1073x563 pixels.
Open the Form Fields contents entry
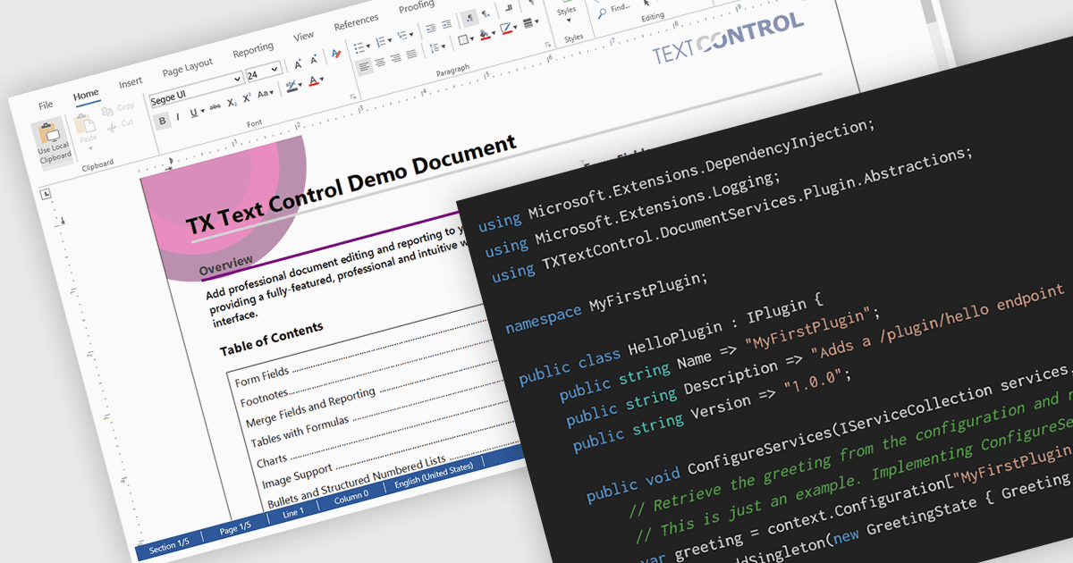tap(262, 376)
